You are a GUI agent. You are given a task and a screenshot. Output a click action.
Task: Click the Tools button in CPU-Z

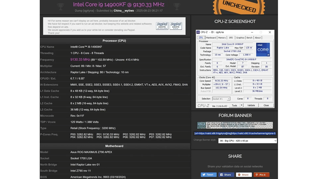click(234, 105)
